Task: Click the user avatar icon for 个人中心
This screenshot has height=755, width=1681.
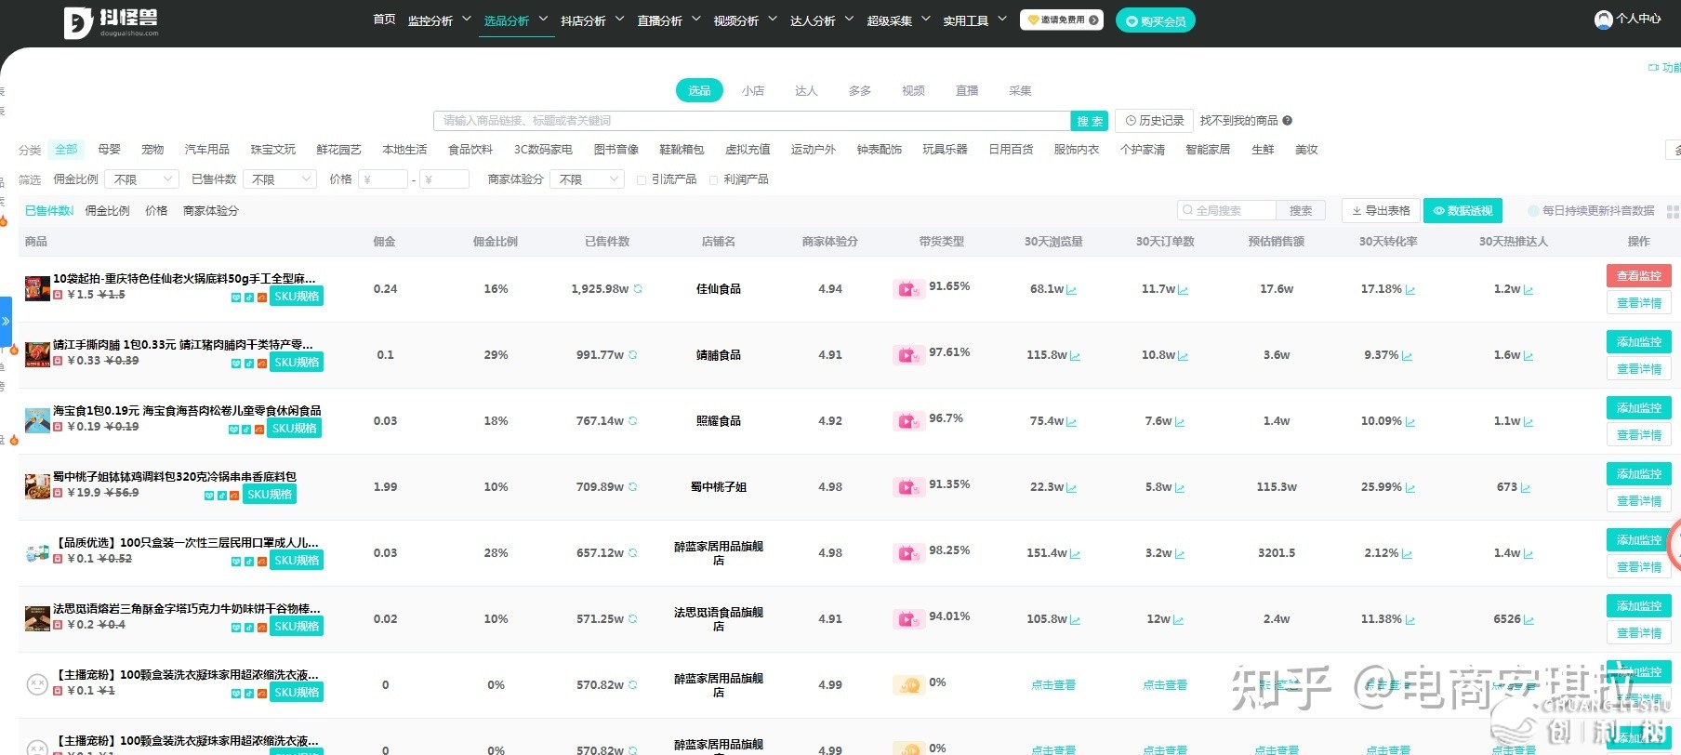Action: click(1603, 20)
